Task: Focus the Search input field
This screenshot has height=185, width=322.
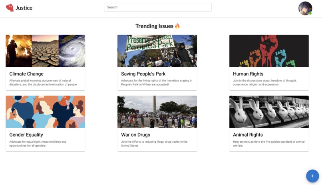Action: pos(157,7)
